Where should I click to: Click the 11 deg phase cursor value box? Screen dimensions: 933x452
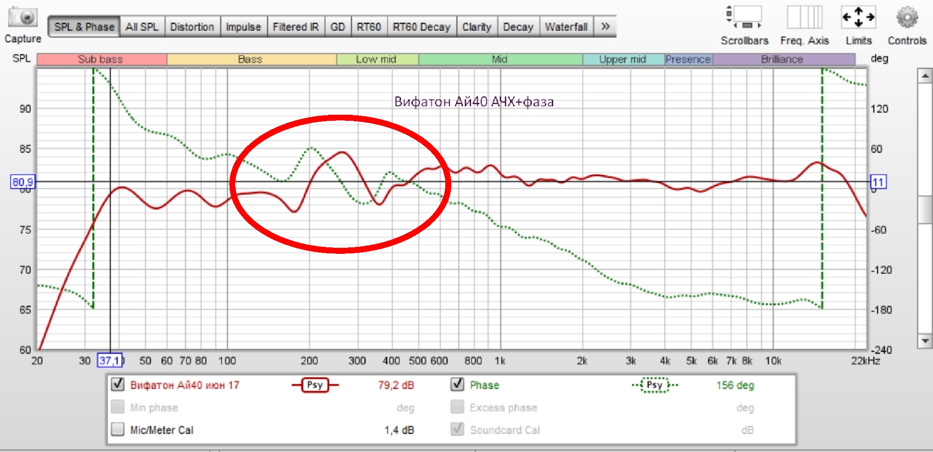pos(878,182)
